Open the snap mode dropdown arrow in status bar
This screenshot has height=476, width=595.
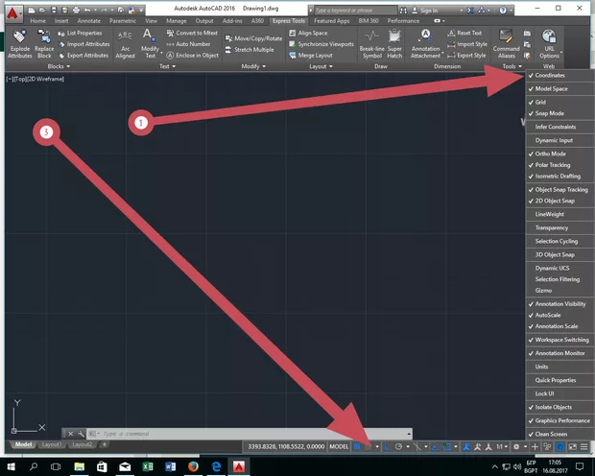[377, 447]
